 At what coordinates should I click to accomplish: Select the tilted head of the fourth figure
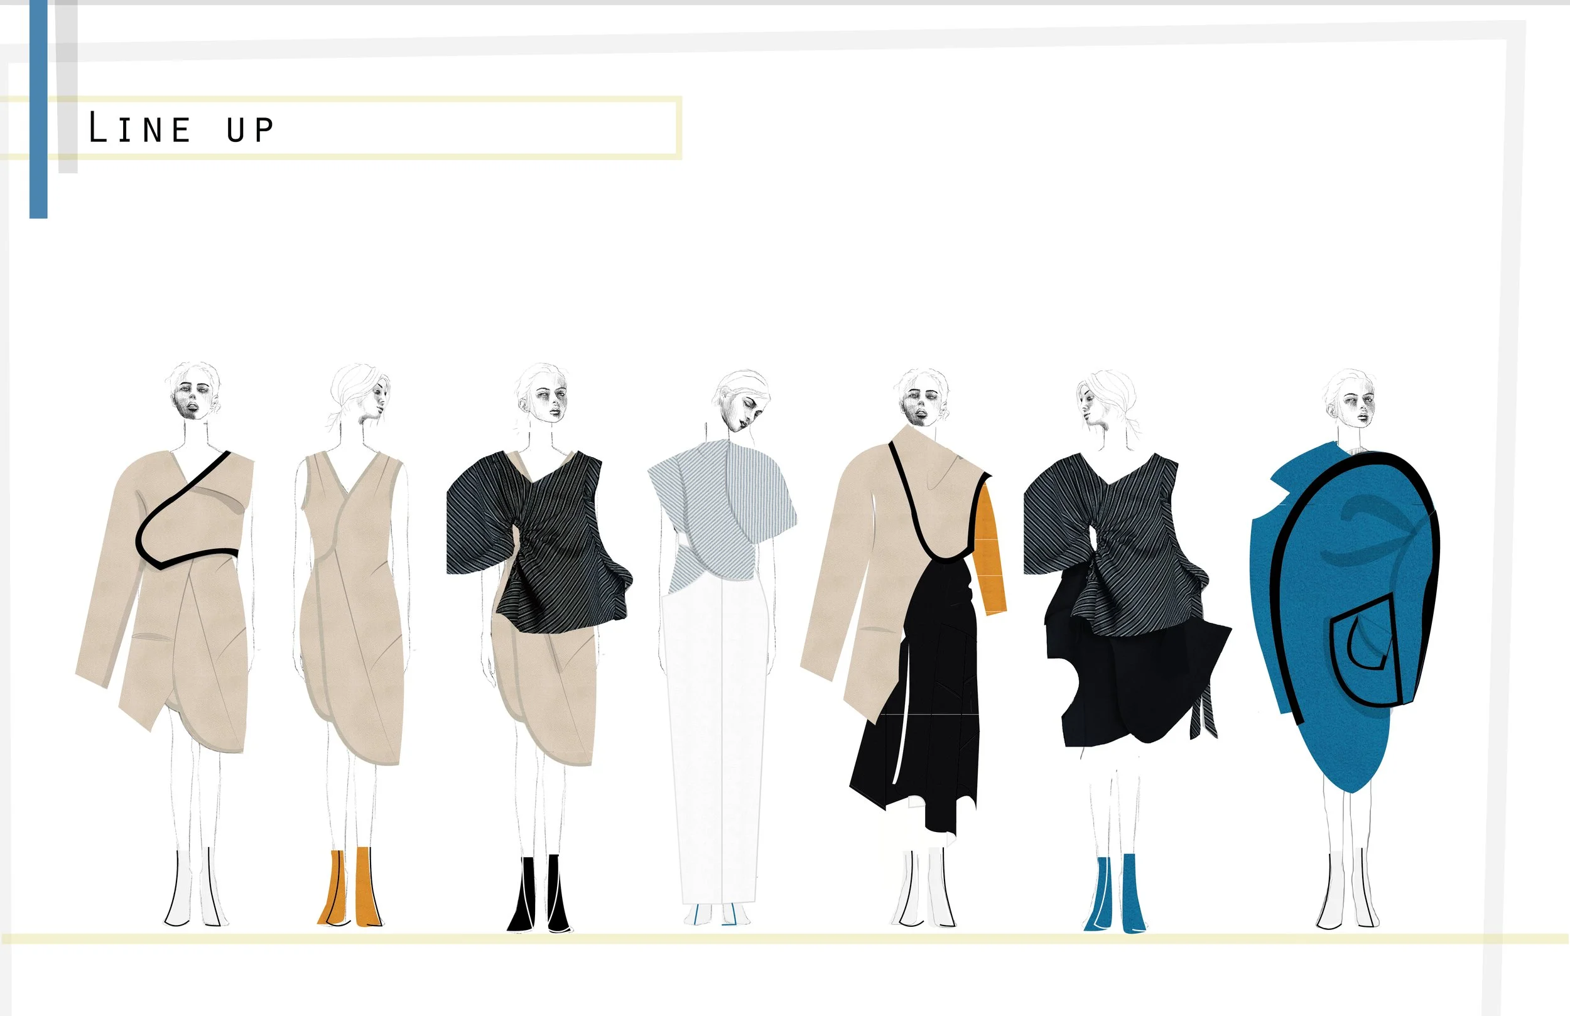click(742, 403)
